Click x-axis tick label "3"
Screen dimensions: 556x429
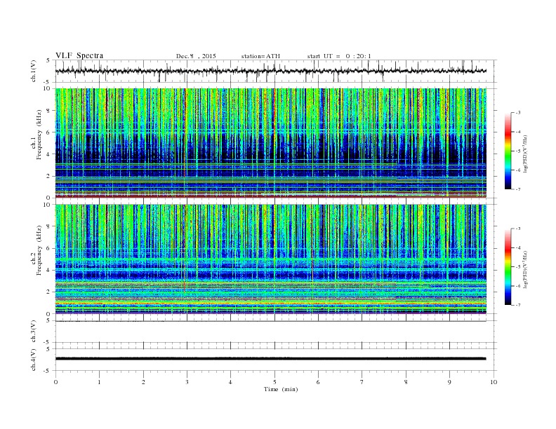coord(187,382)
